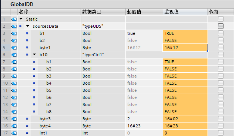
Task: Click the data tag icon in row 17 int1
Action: pos(14,133)
